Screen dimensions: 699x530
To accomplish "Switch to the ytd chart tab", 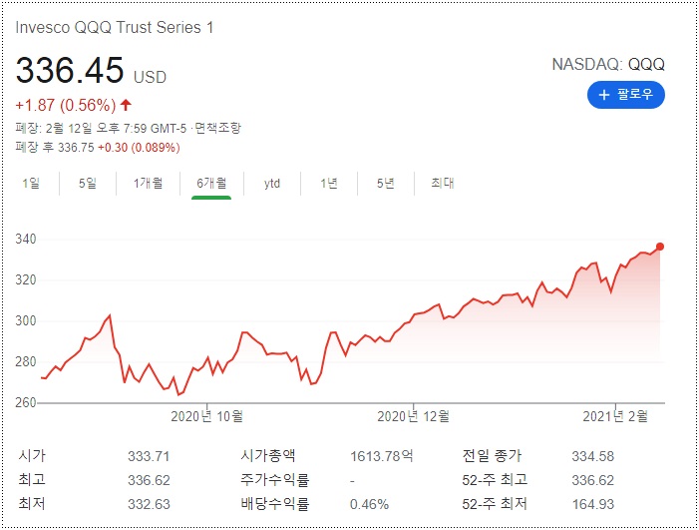I will tap(272, 184).
